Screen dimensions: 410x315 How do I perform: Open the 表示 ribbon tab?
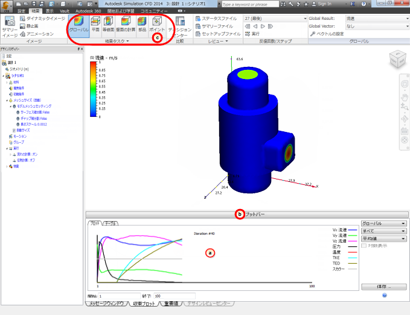50,11
